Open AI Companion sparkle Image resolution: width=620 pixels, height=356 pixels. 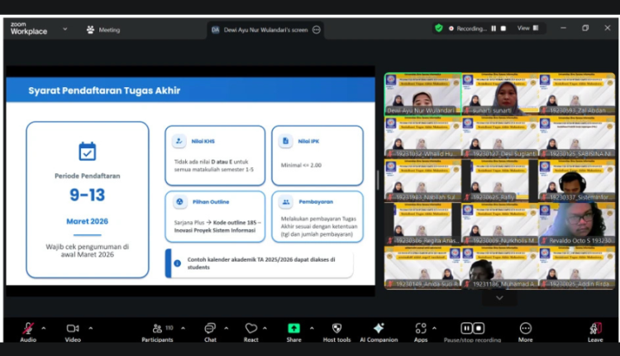pyautogui.click(x=379, y=328)
